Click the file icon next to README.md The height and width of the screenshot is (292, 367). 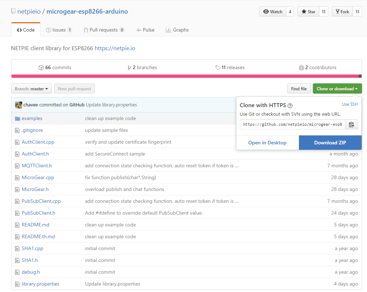(x=16, y=225)
